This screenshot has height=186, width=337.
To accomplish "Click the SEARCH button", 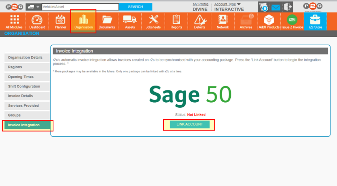I will point(135,7).
